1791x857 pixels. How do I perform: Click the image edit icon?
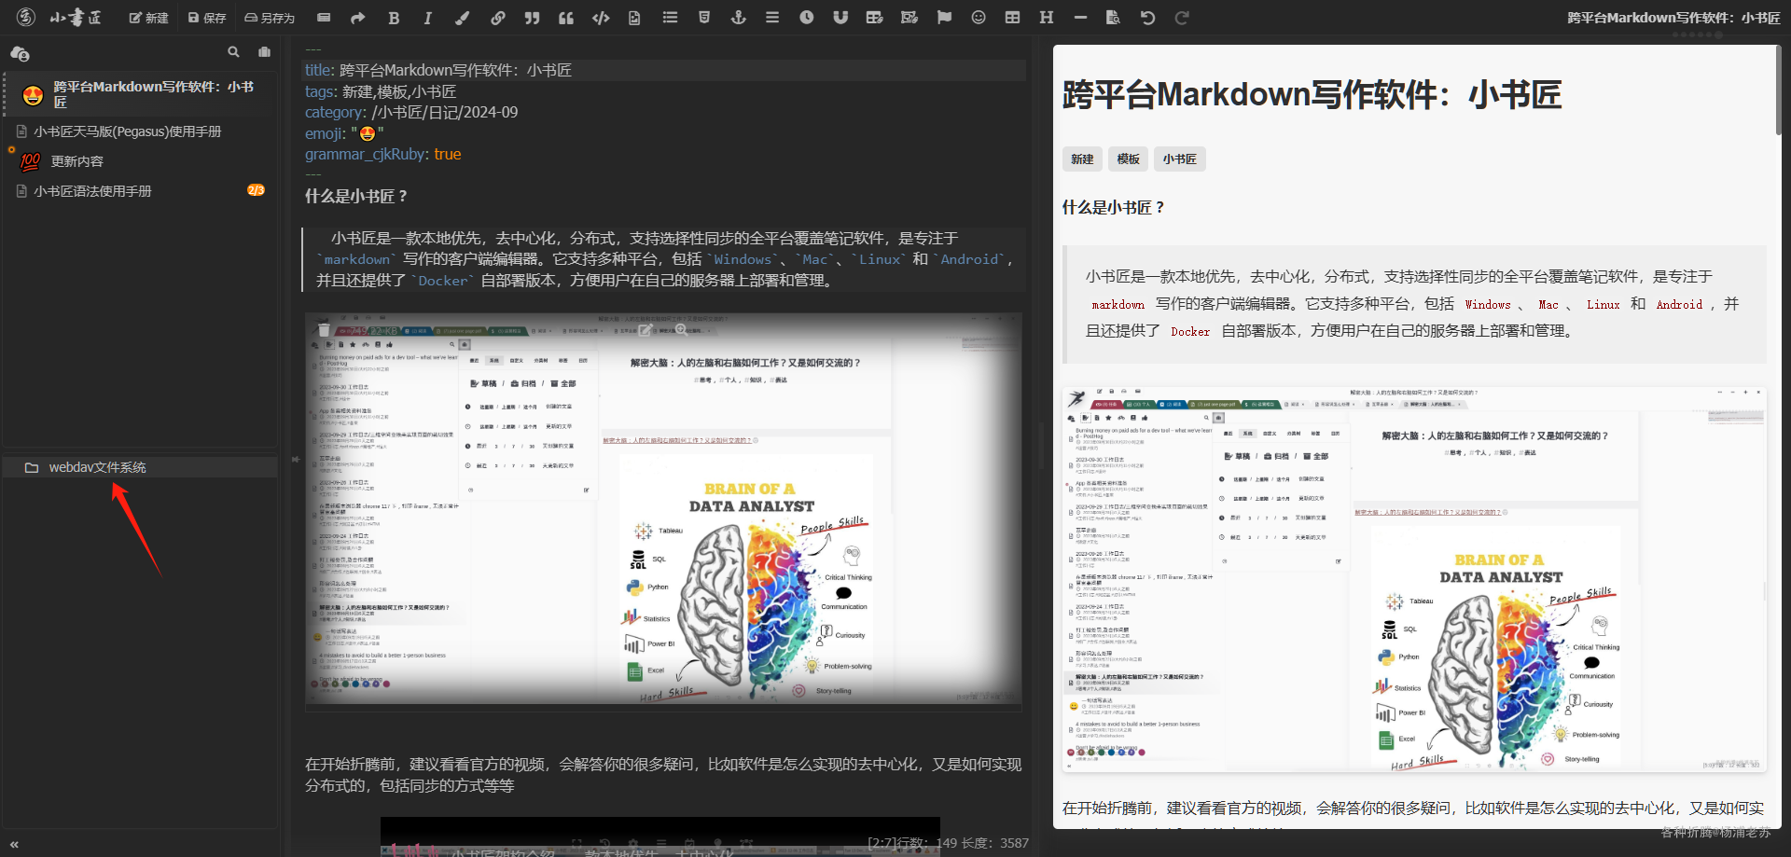909,18
